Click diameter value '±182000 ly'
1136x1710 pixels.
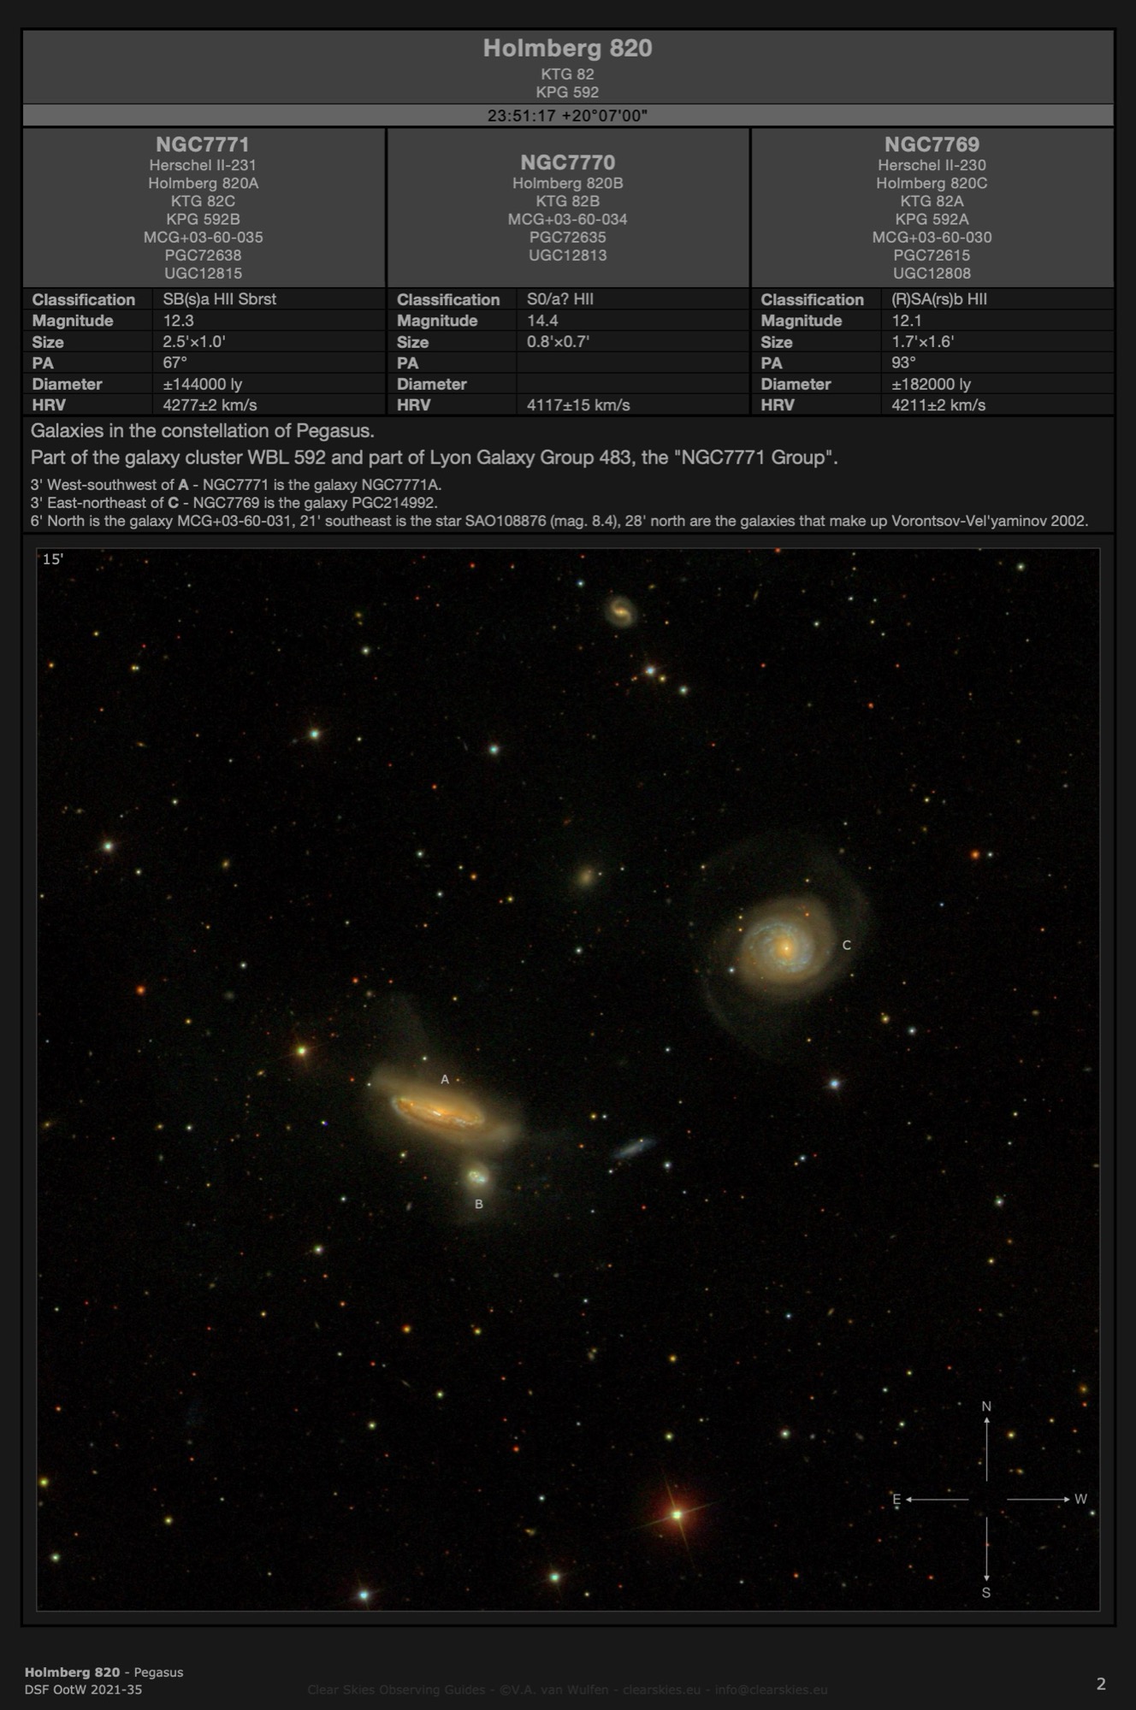(x=931, y=384)
